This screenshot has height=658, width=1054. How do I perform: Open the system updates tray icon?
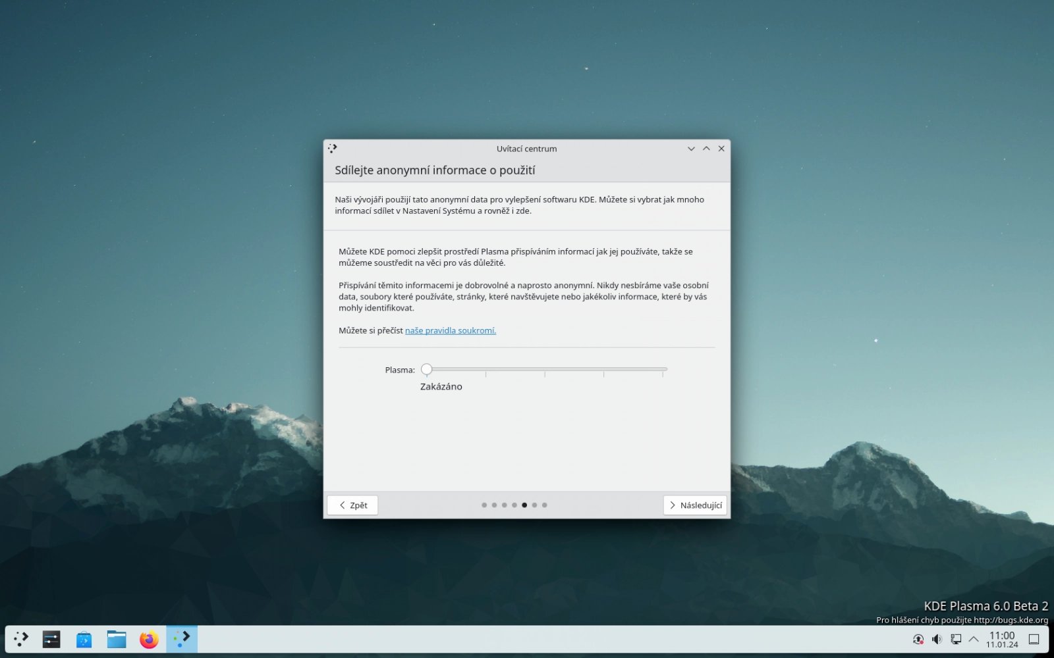[918, 639]
